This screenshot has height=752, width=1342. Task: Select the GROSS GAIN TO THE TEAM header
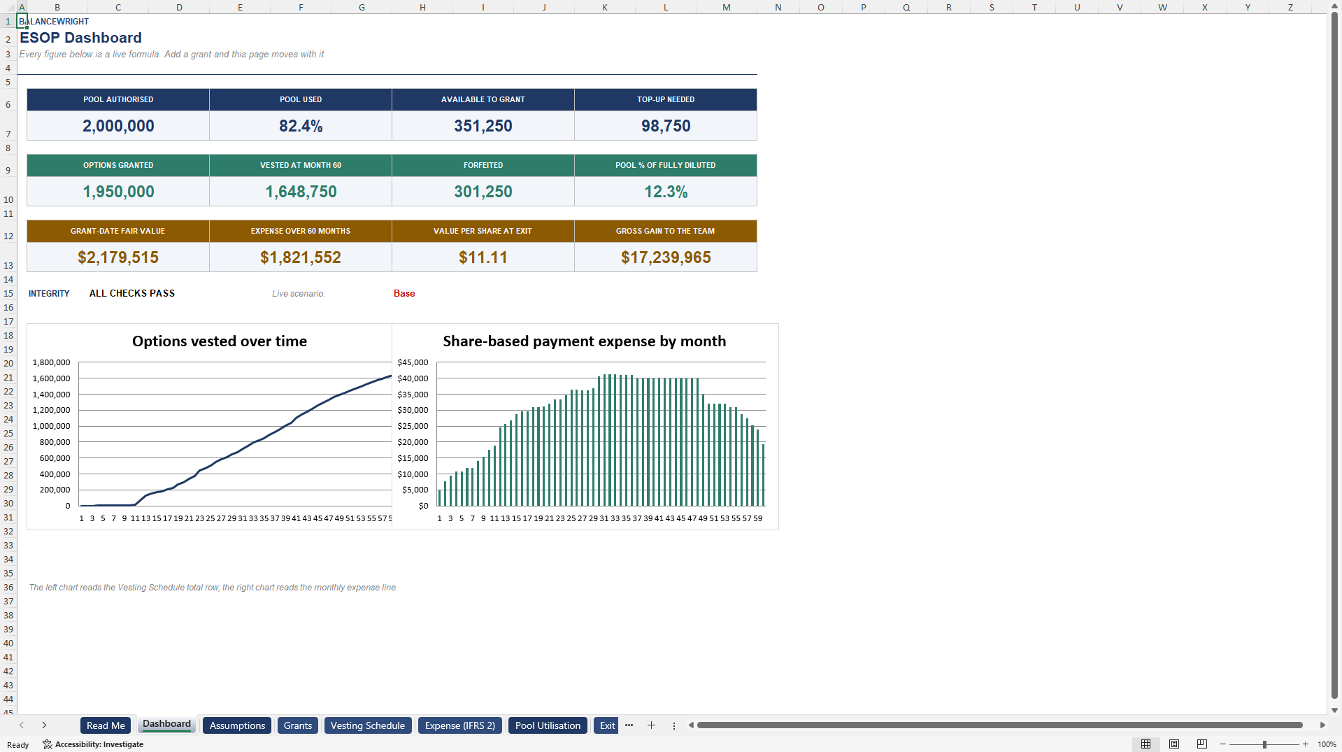tap(666, 231)
